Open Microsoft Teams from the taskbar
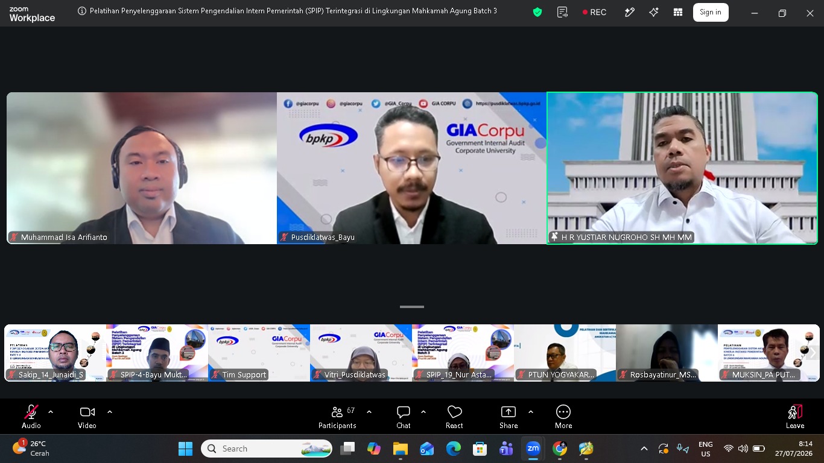Image resolution: width=824 pixels, height=463 pixels. 506,449
